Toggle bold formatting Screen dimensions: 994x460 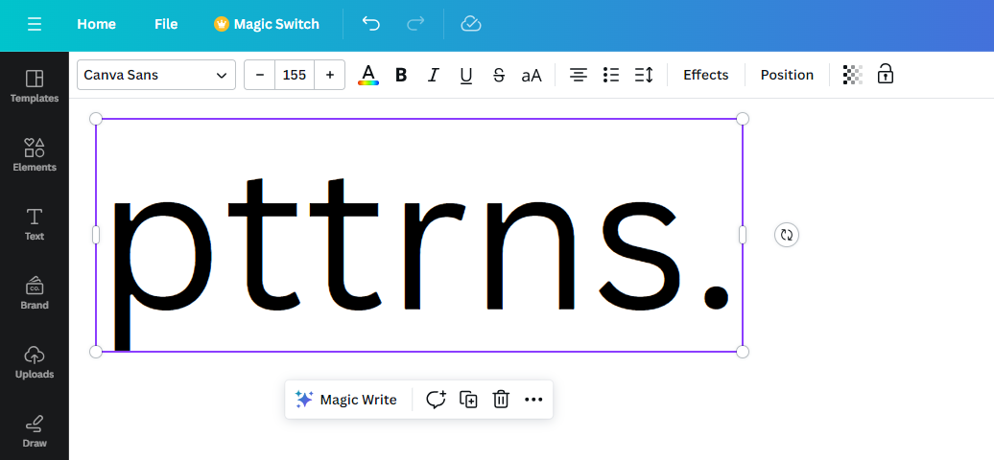pos(401,76)
